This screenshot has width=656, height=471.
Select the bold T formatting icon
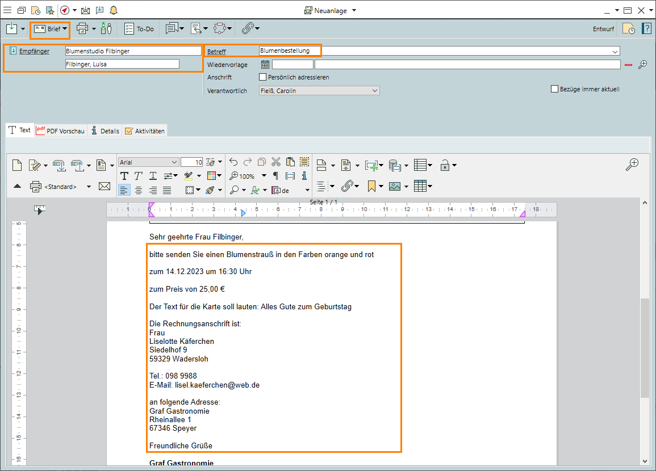click(124, 176)
